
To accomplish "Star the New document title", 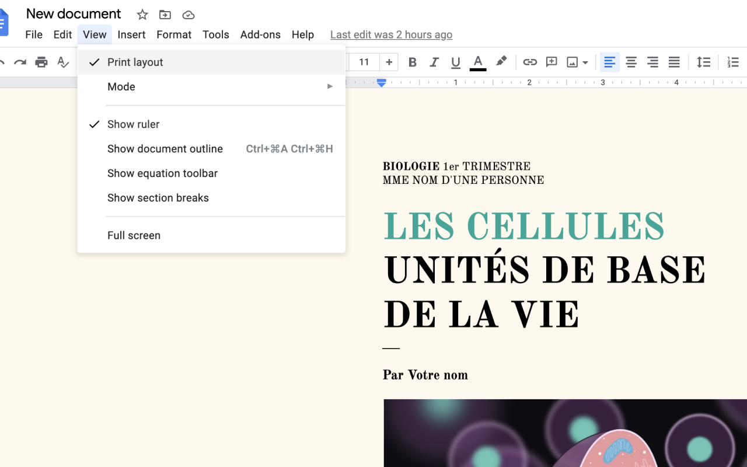I will (142, 15).
